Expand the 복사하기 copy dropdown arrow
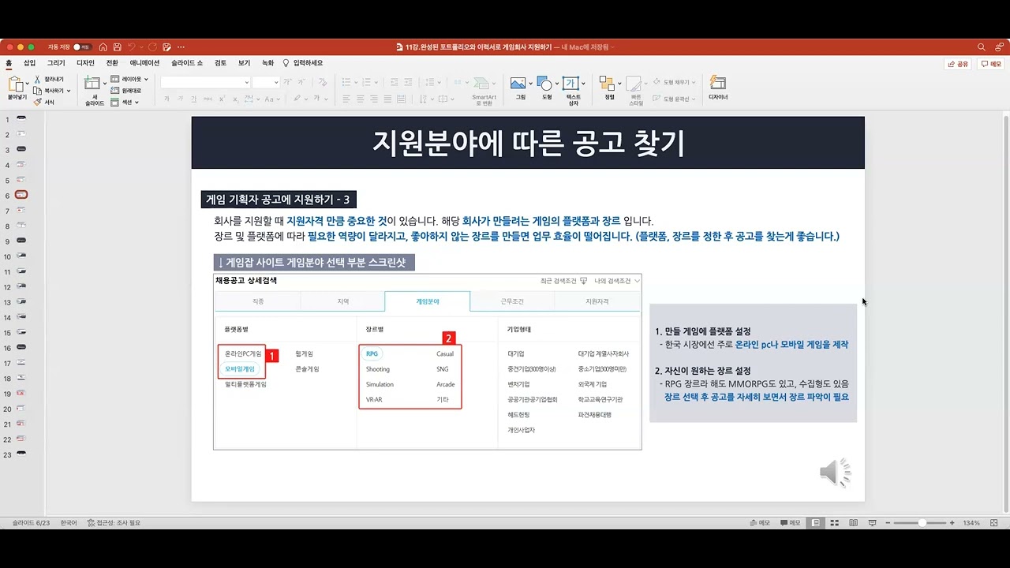The image size is (1010, 568). [x=69, y=91]
